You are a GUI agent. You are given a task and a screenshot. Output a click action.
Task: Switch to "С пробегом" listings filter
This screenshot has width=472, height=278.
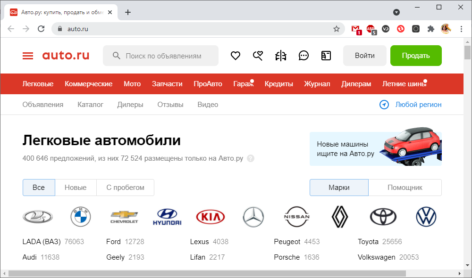point(125,188)
